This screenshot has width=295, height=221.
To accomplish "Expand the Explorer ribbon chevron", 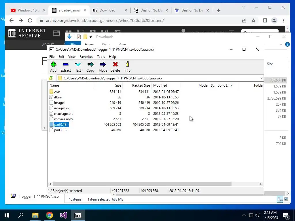I will (281, 44).
